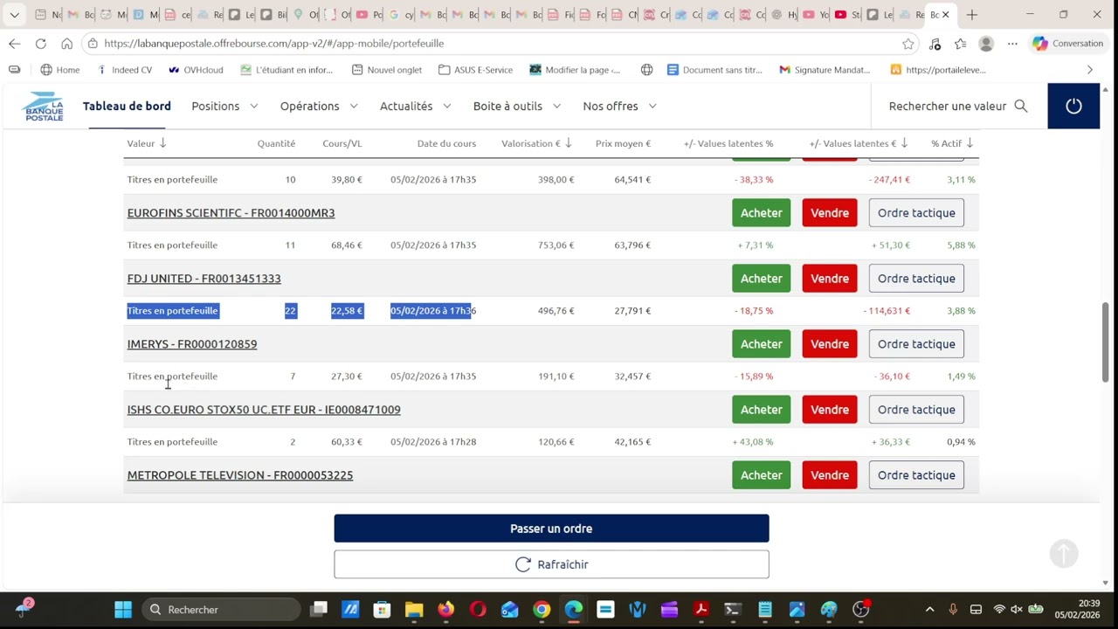Open EUROFINS SCIENTIFC - FR0014000MR3 link
This screenshot has width=1118, height=629.
(231, 213)
